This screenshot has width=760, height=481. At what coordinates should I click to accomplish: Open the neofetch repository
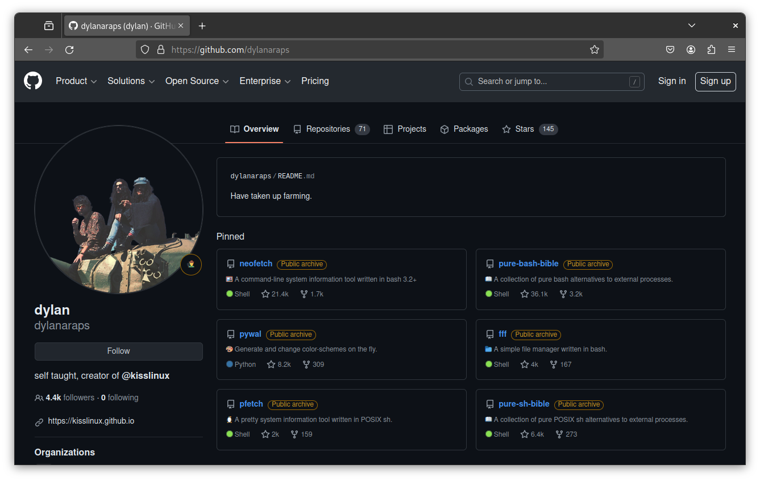(256, 264)
